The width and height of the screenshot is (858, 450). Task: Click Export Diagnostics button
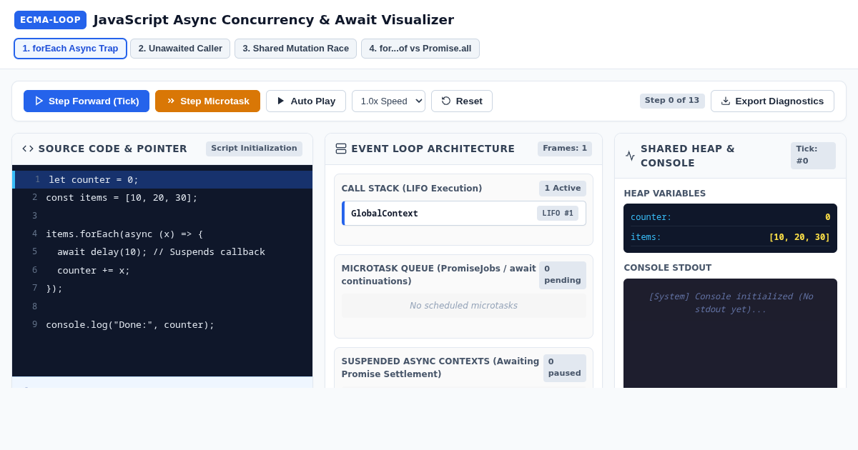[x=772, y=101]
